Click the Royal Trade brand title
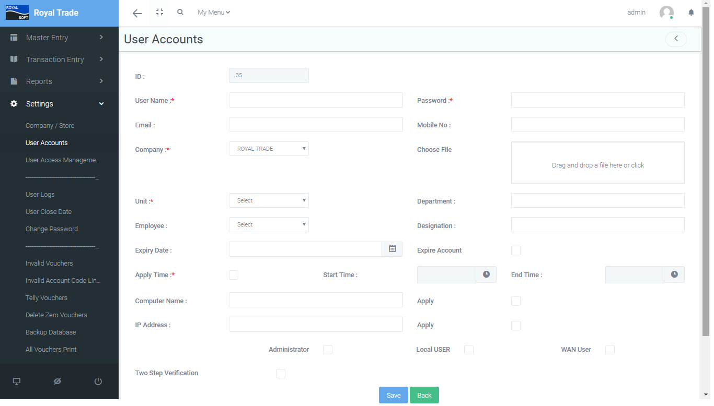The height and width of the screenshot is (406, 714). click(x=56, y=13)
